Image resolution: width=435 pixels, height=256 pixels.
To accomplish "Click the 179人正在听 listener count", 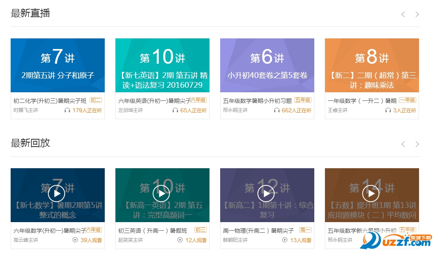I will 87,110.
